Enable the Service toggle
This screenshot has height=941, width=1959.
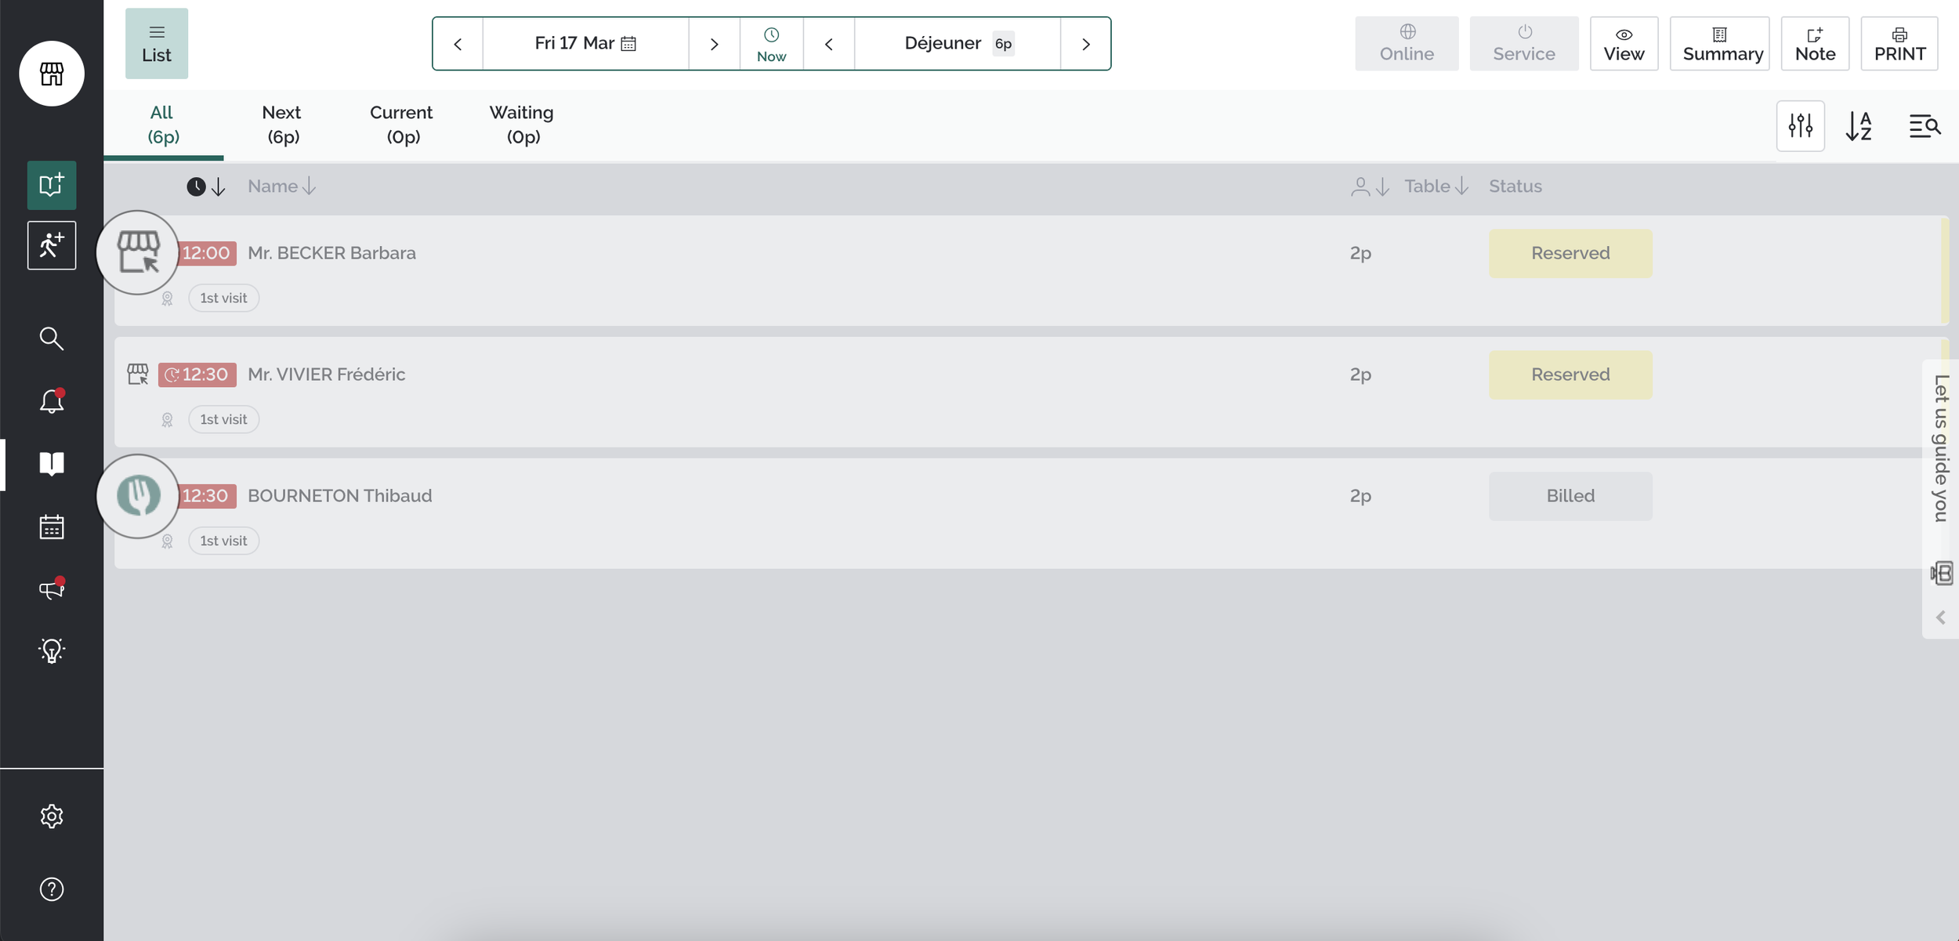(x=1523, y=43)
